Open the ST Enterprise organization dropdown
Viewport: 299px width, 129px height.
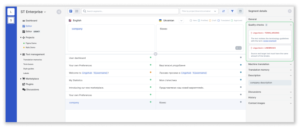pos(33,12)
